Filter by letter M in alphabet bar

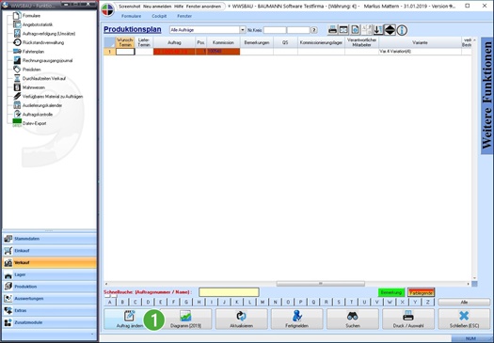pyautogui.click(x=263, y=302)
